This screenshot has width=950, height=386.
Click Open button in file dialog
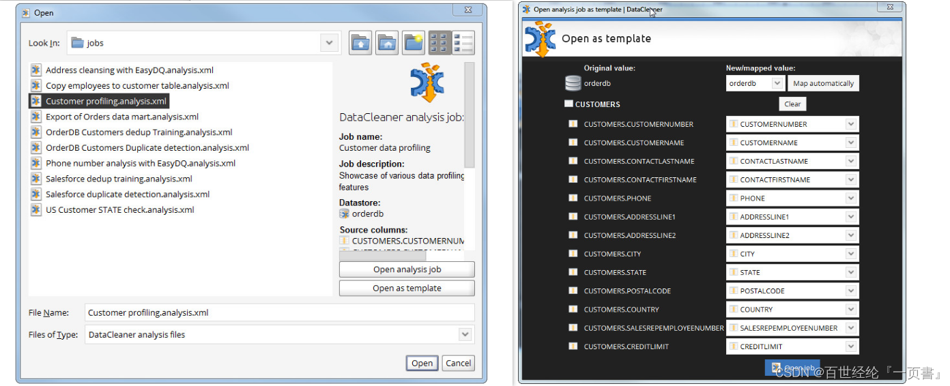coord(422,363)
